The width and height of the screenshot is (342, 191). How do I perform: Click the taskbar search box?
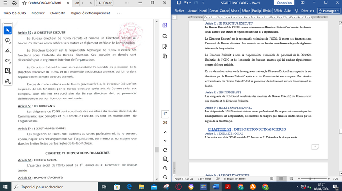click(x=56, y=187)
